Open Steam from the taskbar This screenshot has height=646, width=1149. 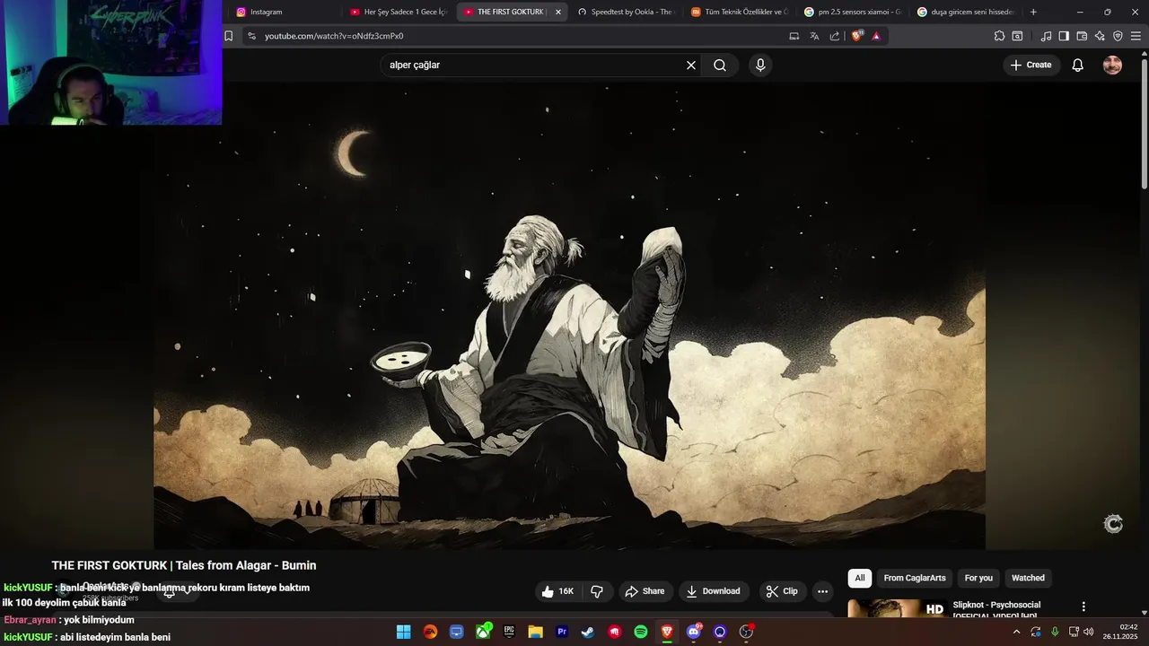pyautogui.click(x=588, y=632)
